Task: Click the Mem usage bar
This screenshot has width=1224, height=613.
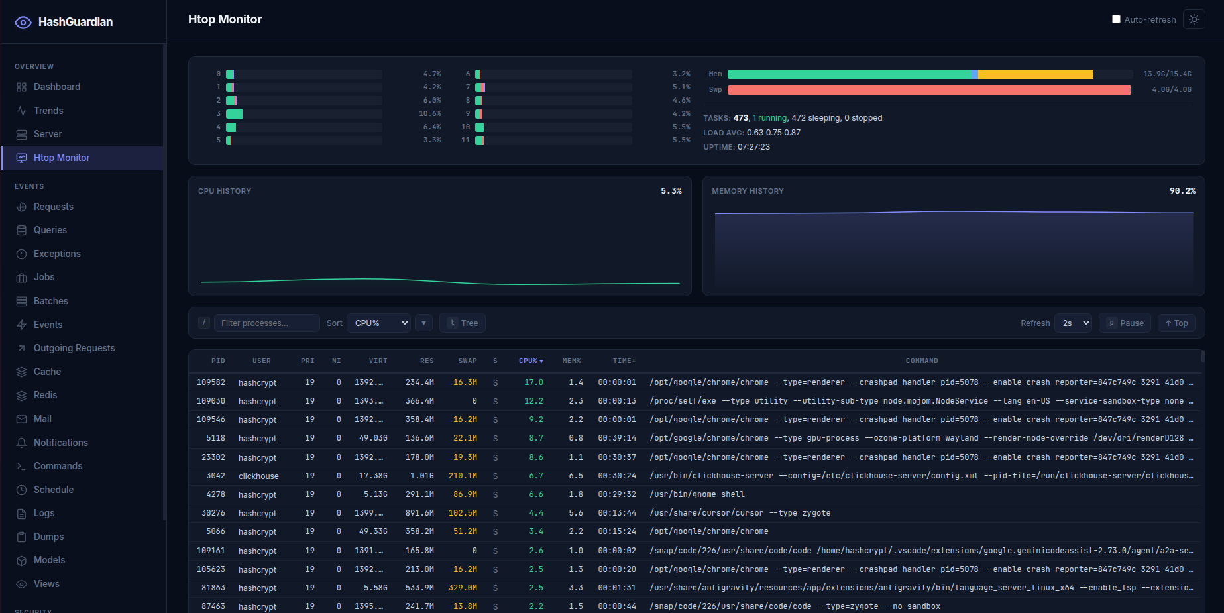Action: 930,74
